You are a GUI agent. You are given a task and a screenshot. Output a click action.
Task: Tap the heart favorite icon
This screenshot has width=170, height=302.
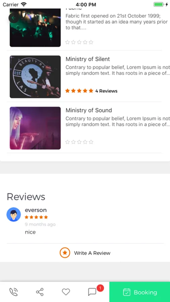[x=66, y=292]
